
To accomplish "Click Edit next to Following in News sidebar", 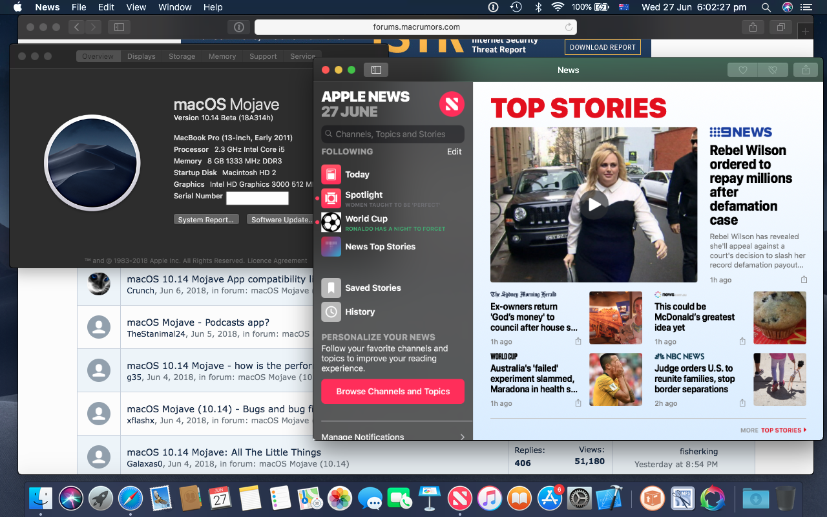I will (454, 152).
